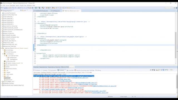Open the Window menu
Screen dimensions: 178x100
29,5
